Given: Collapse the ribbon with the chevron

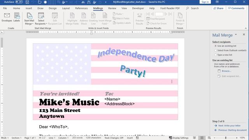Looking at the screenshot, I should (x=245, y=28).
